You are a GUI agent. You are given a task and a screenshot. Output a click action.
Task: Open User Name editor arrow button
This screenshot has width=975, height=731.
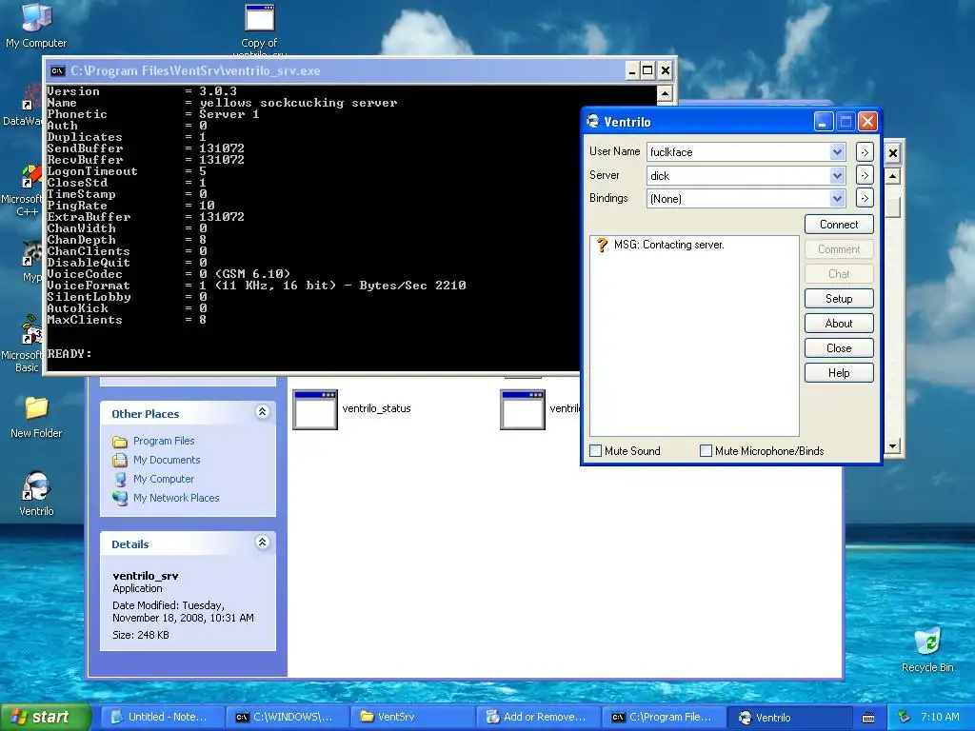click(865, 152)
